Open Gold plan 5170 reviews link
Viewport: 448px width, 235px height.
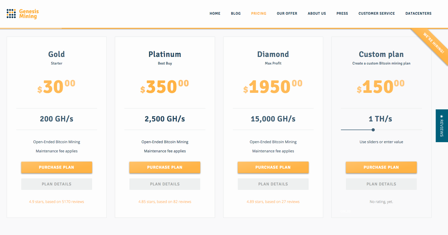point(56,202)
